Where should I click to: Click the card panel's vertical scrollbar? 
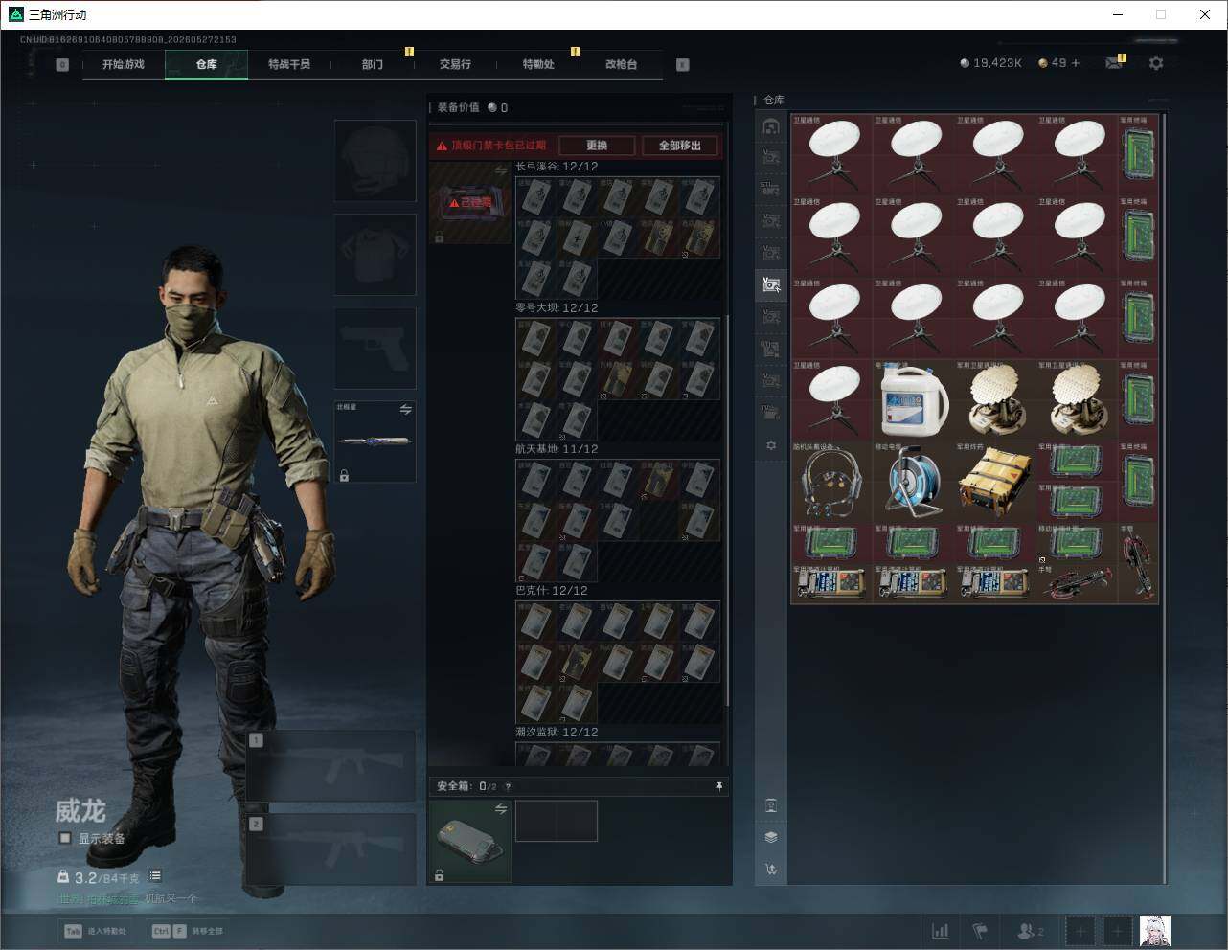pyautogui.click(x=727, y=512)
